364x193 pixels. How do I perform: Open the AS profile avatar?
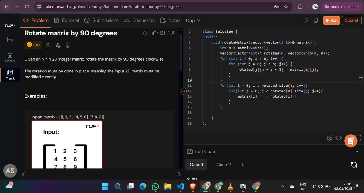[10, 171]
